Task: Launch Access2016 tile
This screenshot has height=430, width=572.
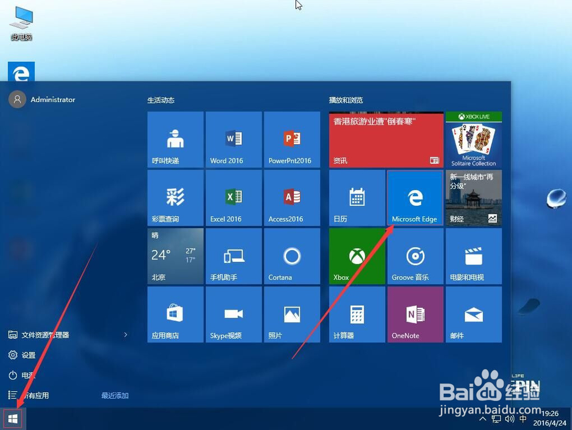Action: tap(292, 198)
